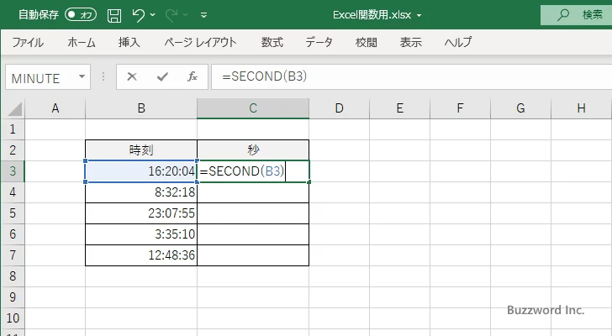Switch to the 数式 tab

tap(272, 42)
